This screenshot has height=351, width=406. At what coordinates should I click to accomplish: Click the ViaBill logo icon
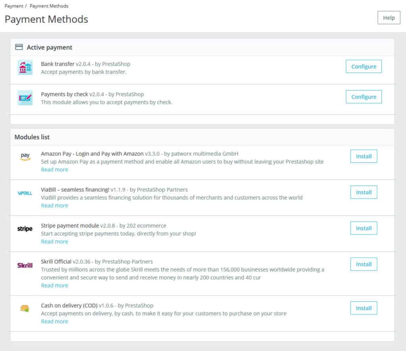pyautogui.click(x=25, y=193)
